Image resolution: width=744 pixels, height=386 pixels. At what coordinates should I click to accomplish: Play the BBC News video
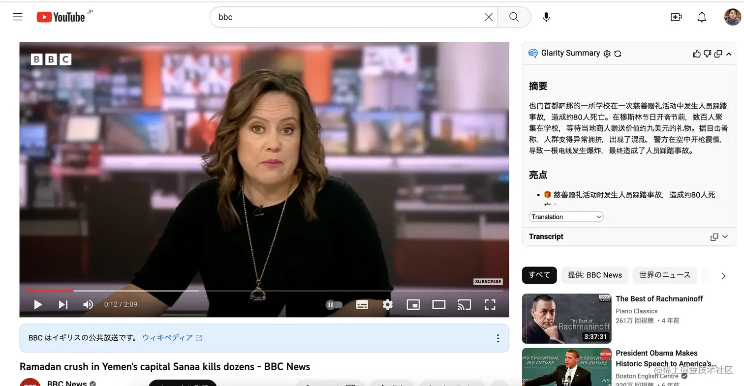38,304
